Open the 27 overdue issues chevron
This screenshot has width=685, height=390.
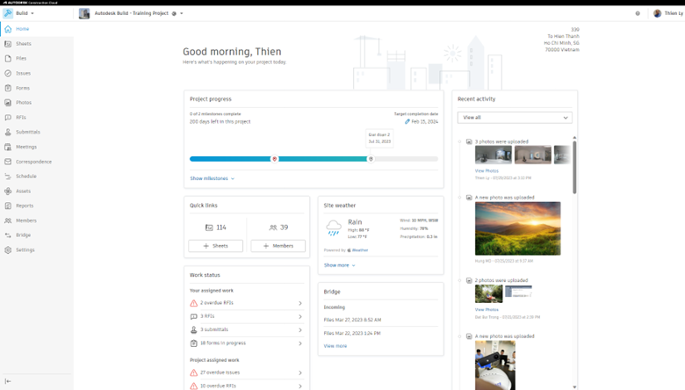[x=300, y=373]
